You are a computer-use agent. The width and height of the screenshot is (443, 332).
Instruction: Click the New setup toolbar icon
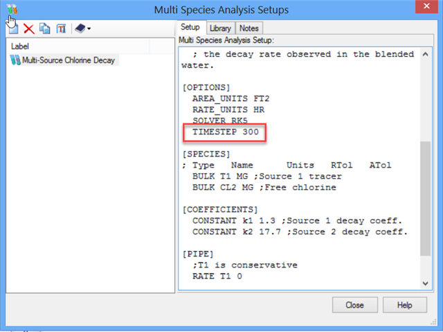point(12,28)
